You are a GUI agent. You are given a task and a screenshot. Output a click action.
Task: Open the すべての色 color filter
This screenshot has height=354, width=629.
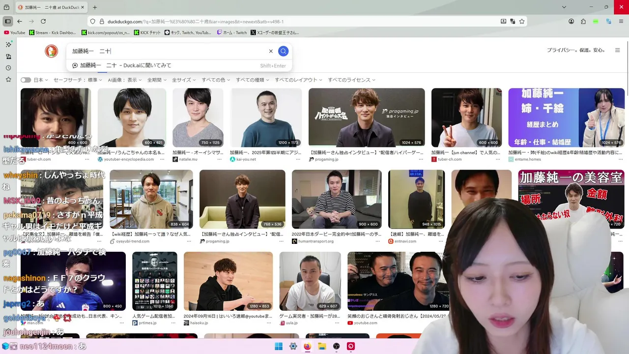(x=215, y=80)
